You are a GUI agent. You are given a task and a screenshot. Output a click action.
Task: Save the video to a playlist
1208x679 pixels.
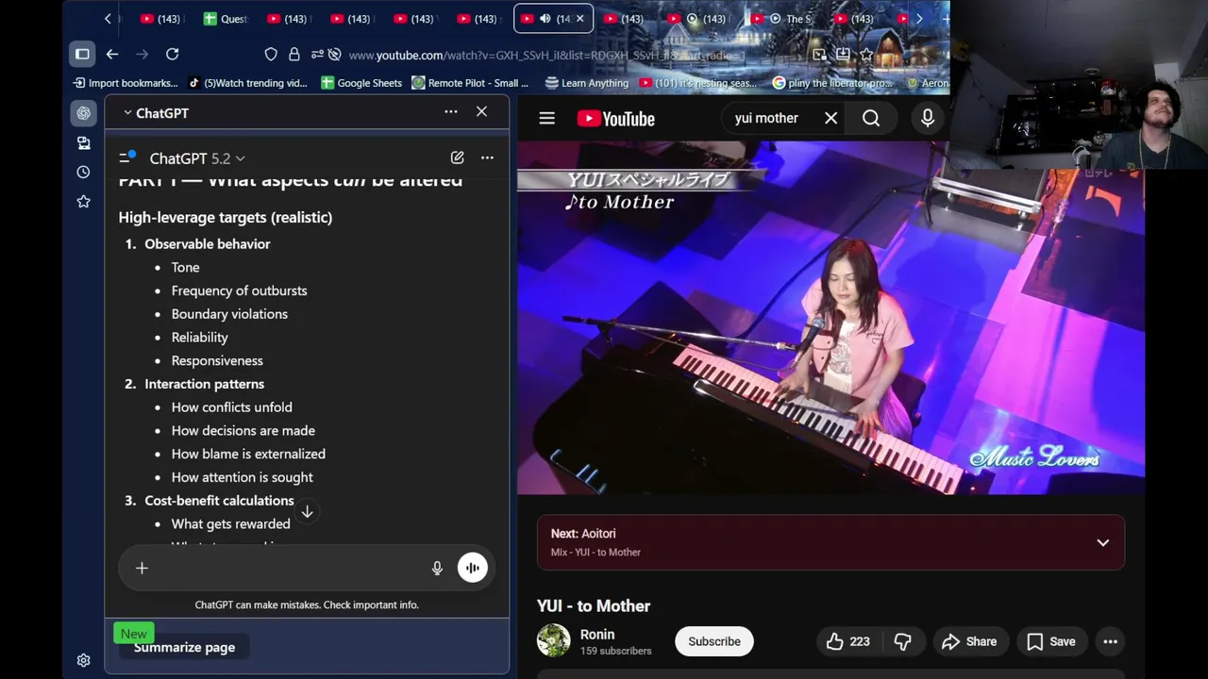pyautogui.click(x=1051, y=641)
